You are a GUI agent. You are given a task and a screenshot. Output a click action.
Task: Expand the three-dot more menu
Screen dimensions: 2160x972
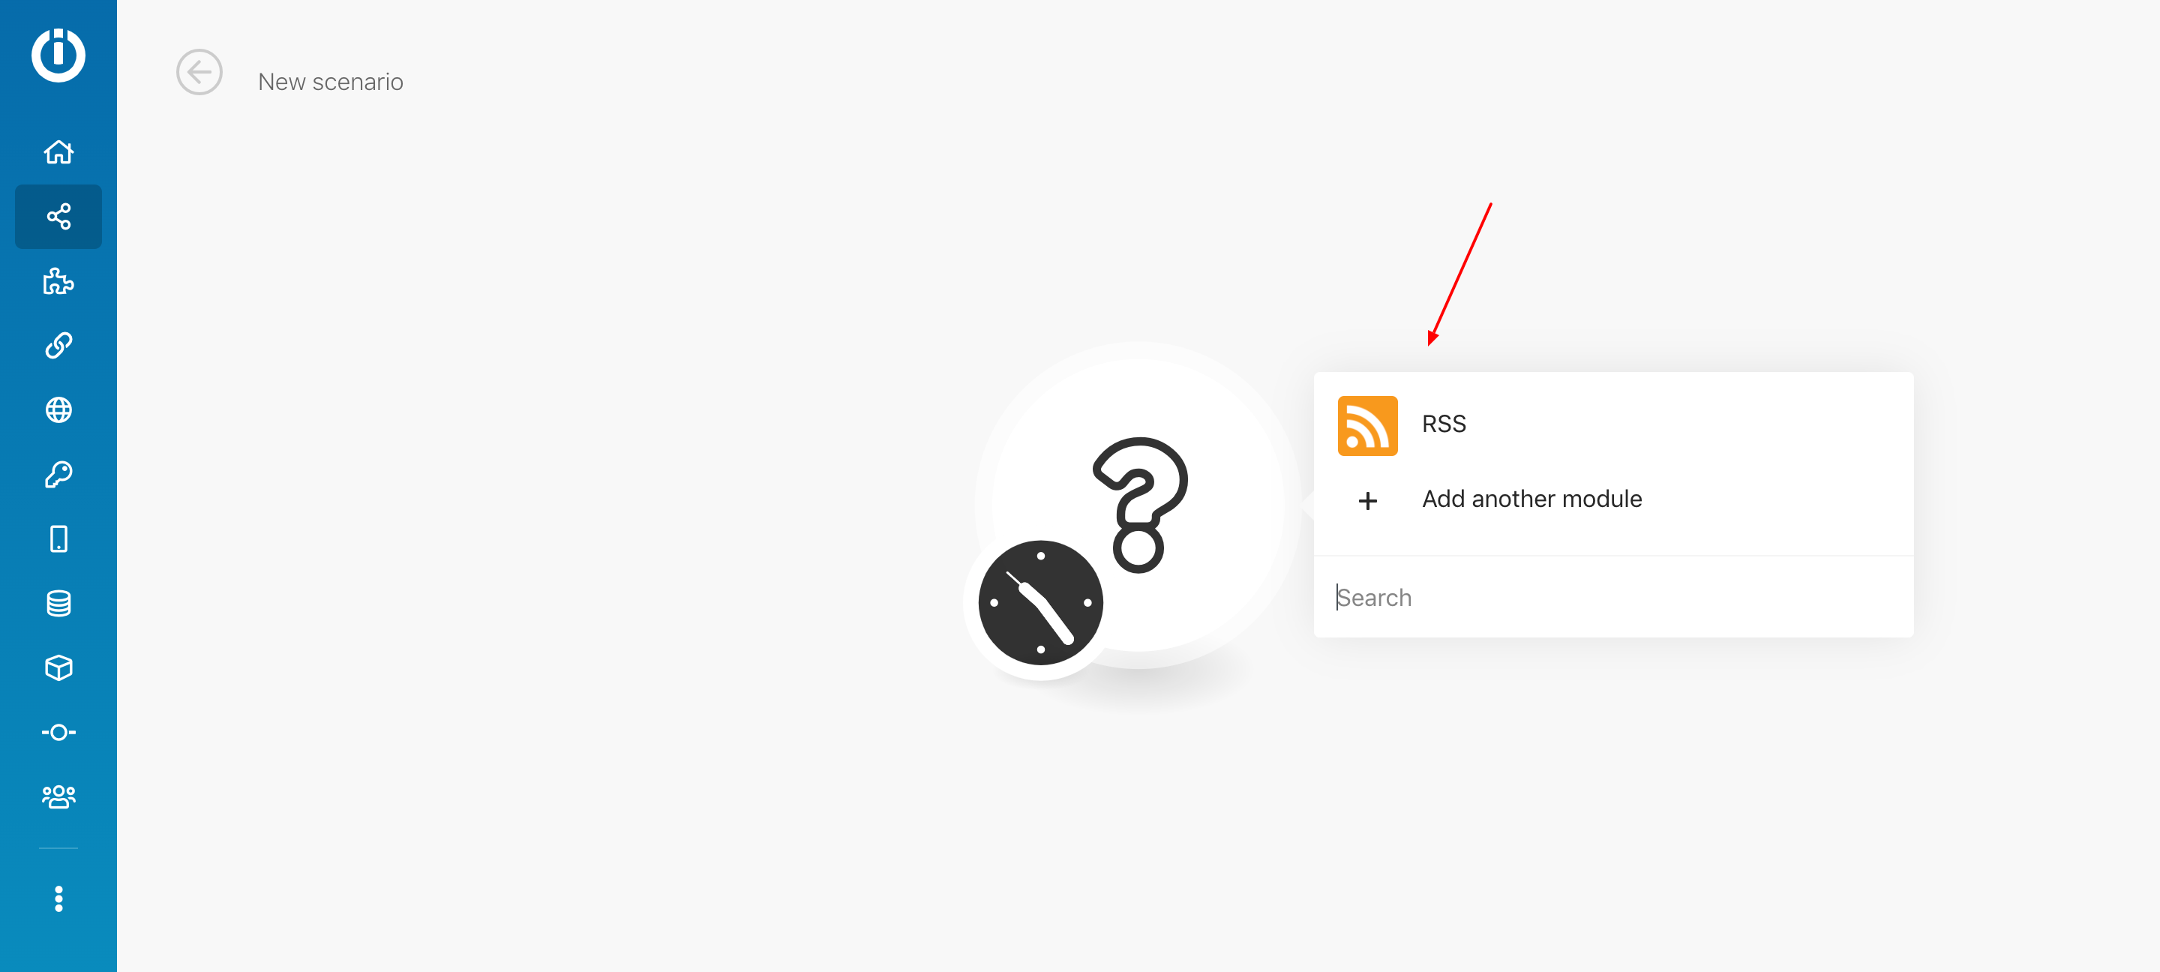58,899
